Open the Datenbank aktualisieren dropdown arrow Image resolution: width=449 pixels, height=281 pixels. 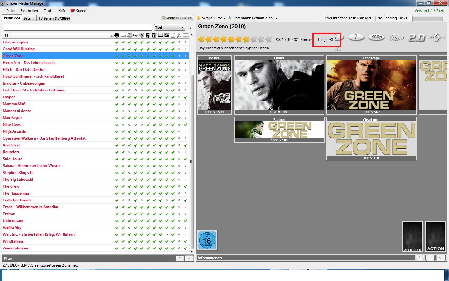coord(276,18)
